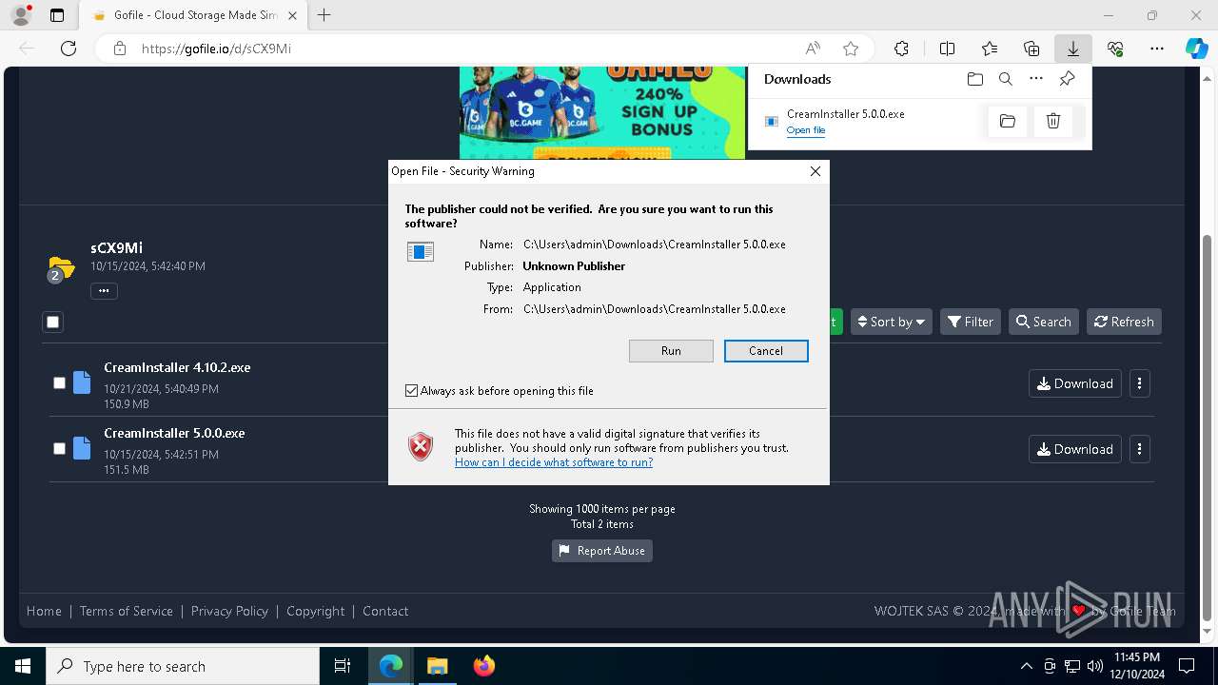Open three-dot menu for CreamInstaller 5.0.0.exe

point(1140,449)
